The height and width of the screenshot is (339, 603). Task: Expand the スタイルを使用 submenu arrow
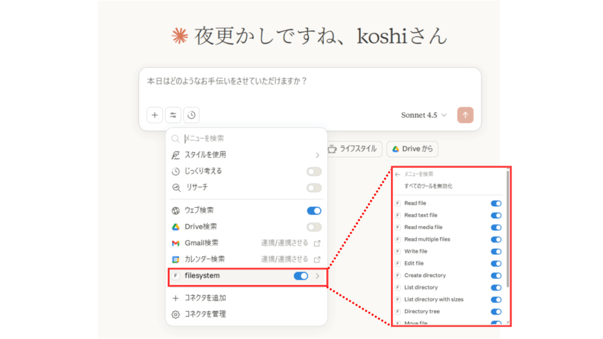tap(317, 155)
